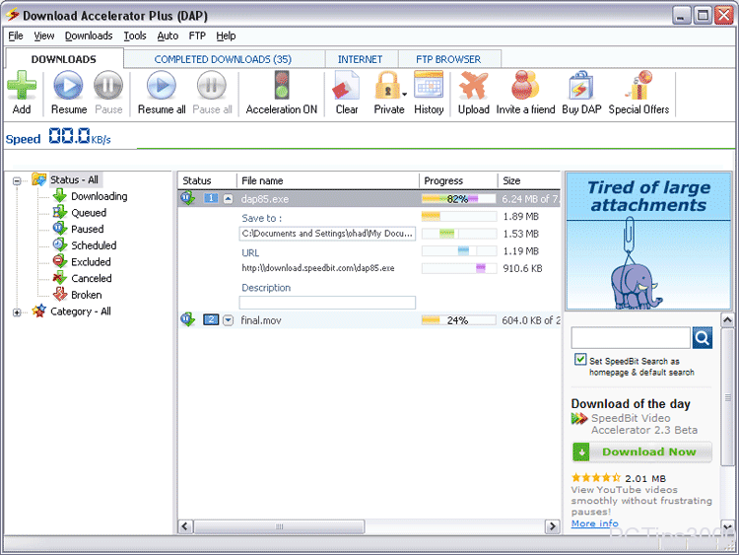Click Invite a friend icon
The height and width of the screenshot is (555, 739).
525,86
